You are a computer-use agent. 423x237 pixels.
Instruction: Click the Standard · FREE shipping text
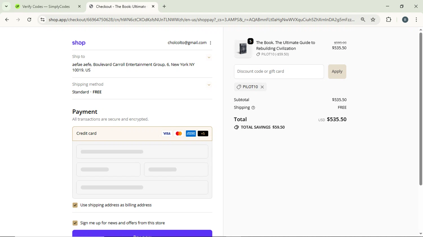pos(87,92)
